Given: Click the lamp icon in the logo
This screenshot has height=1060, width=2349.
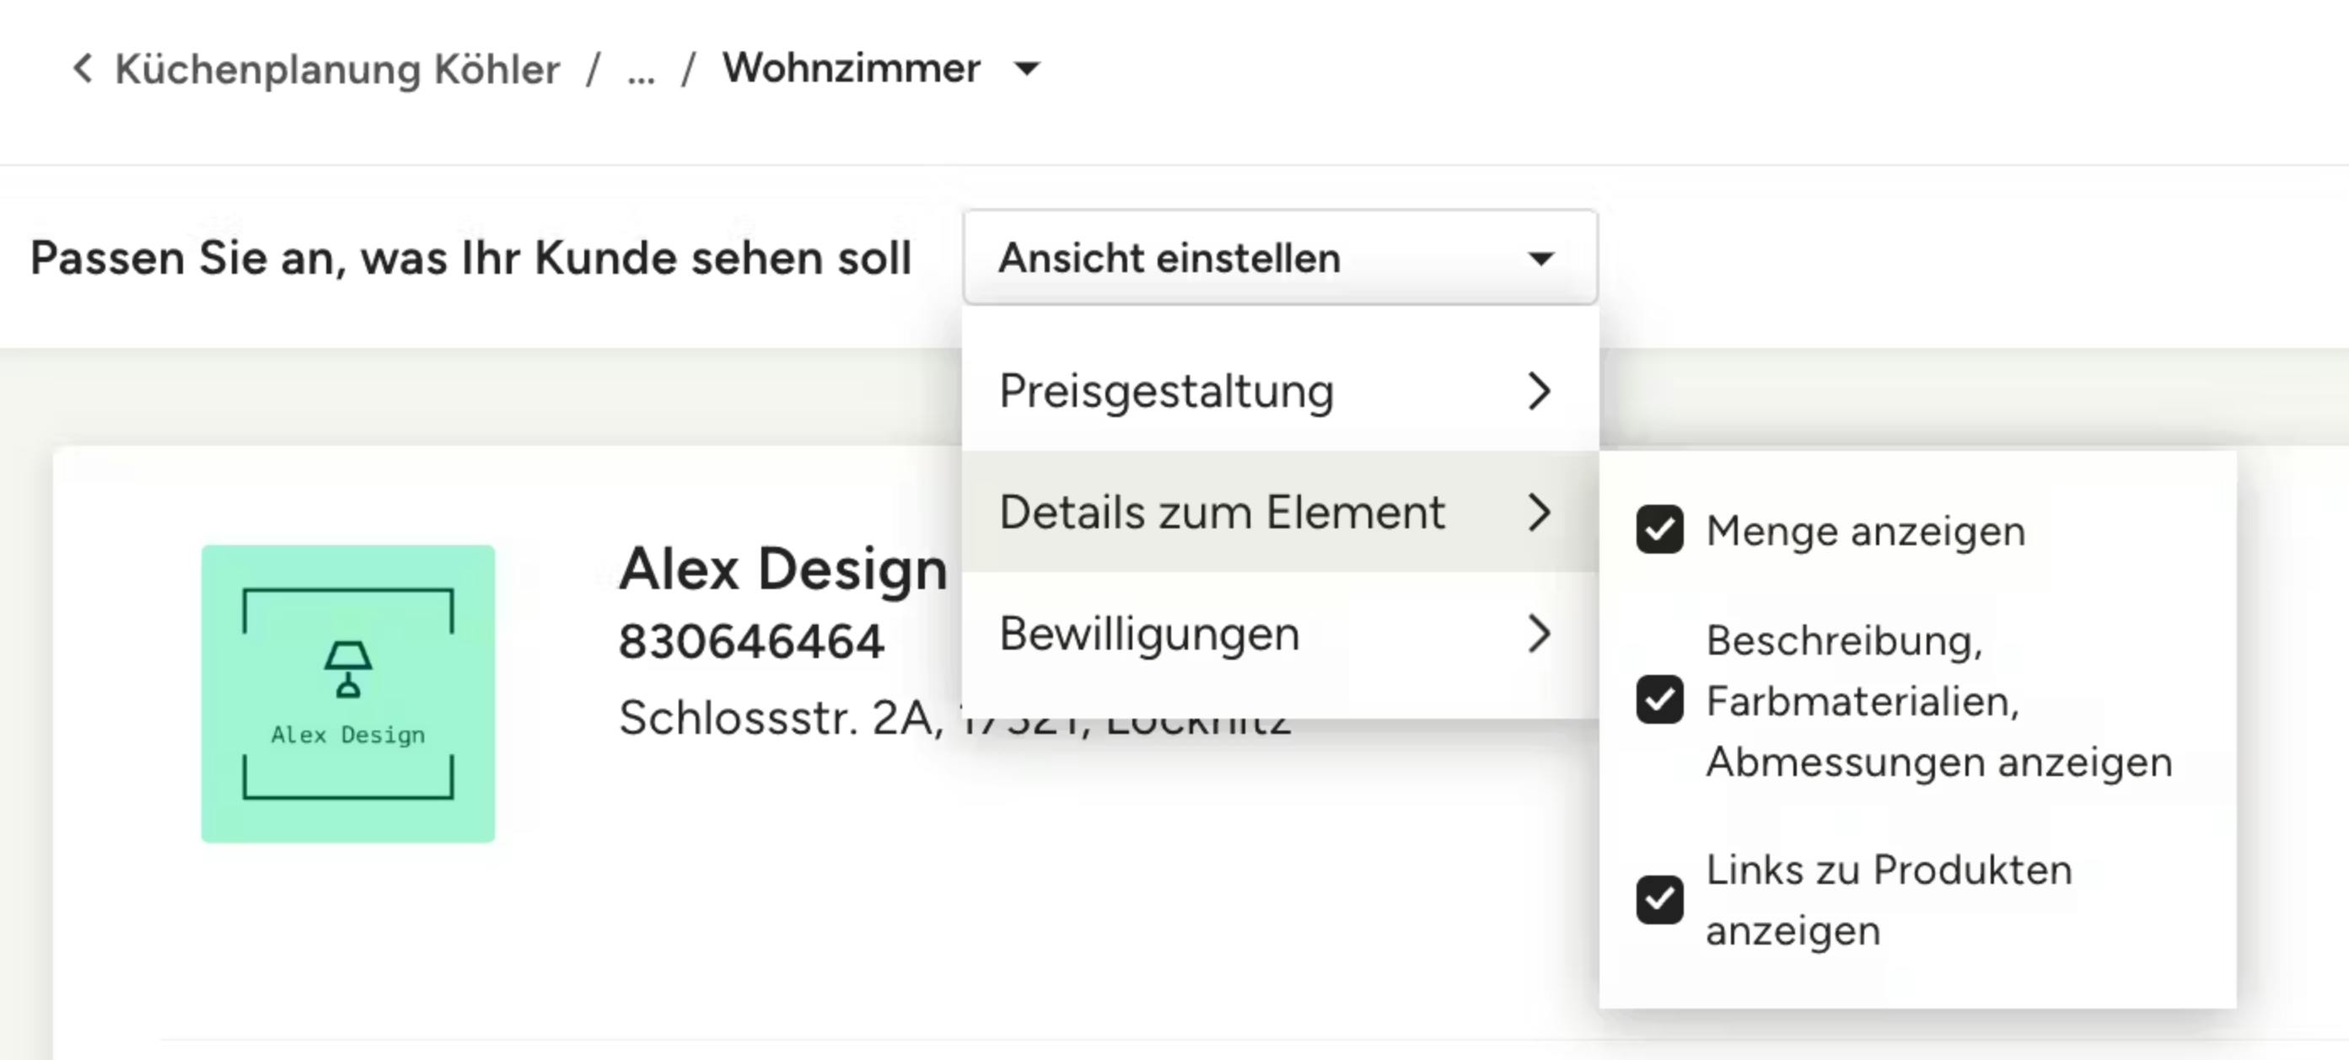Looking at the screenshot, I should (x=347, y=669).
